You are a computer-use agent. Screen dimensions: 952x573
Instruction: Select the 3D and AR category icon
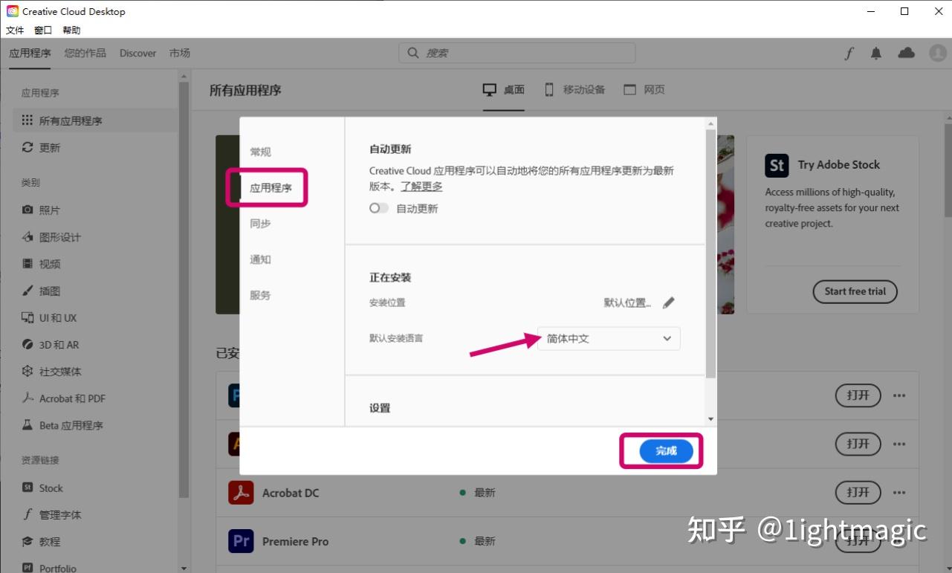pyautogui.click(x=27, y=345)
